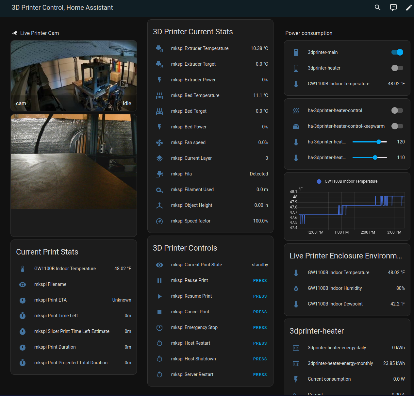Click the mkspi Extruder Temperature icon

(x=159, y=48)
